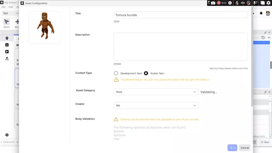The width and height of the screenshot is (272, 153).
Task: Click the Title field containing Tomura bundle
Action: point(180,15)
